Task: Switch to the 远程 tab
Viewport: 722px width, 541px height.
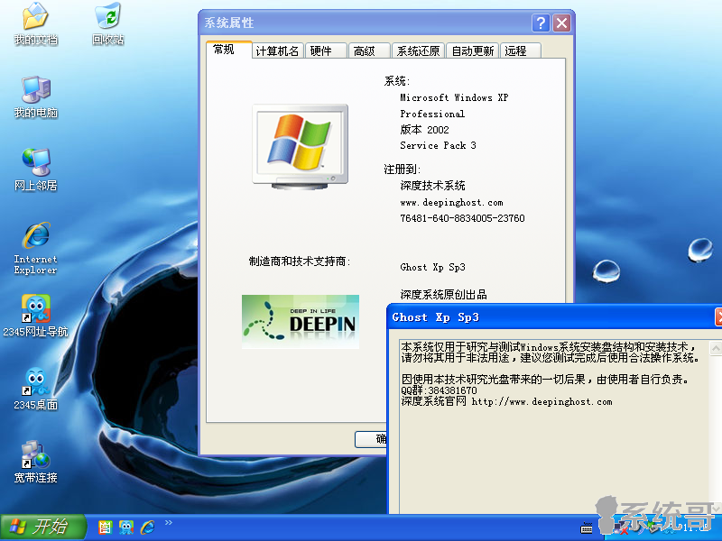Action: point(521,50)
